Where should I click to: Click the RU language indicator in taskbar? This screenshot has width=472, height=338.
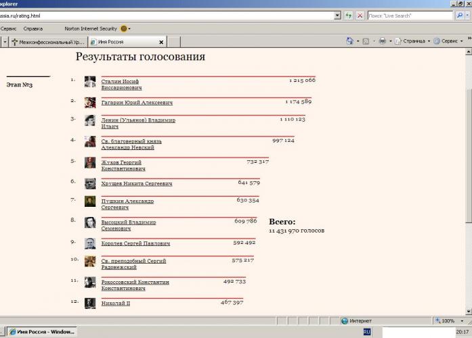pyautogui.click(x=367, y=332)
